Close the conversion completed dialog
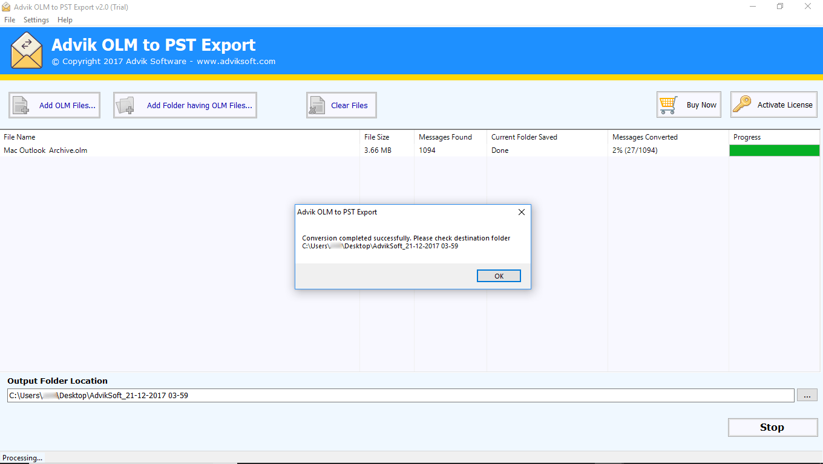Screen dimensions: 823x464 tap(522, 212)
